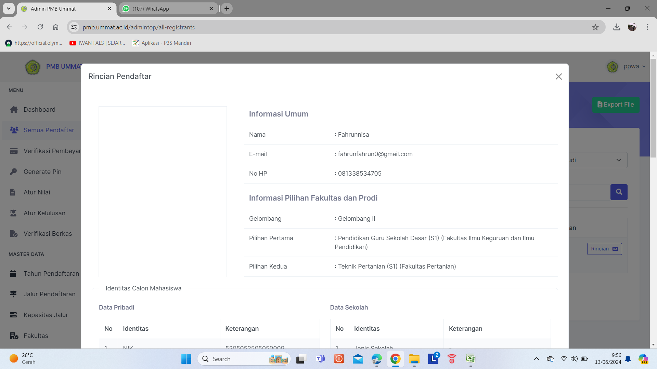
Task: Click the Verifikasi Pembayaran card icon
Action: [x=14, y=151]
